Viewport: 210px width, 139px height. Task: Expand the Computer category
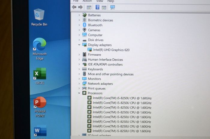pos(79,35)
